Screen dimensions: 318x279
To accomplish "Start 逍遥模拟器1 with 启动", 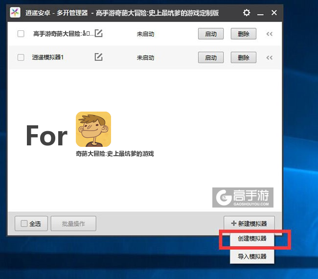I will pos(211,57).
